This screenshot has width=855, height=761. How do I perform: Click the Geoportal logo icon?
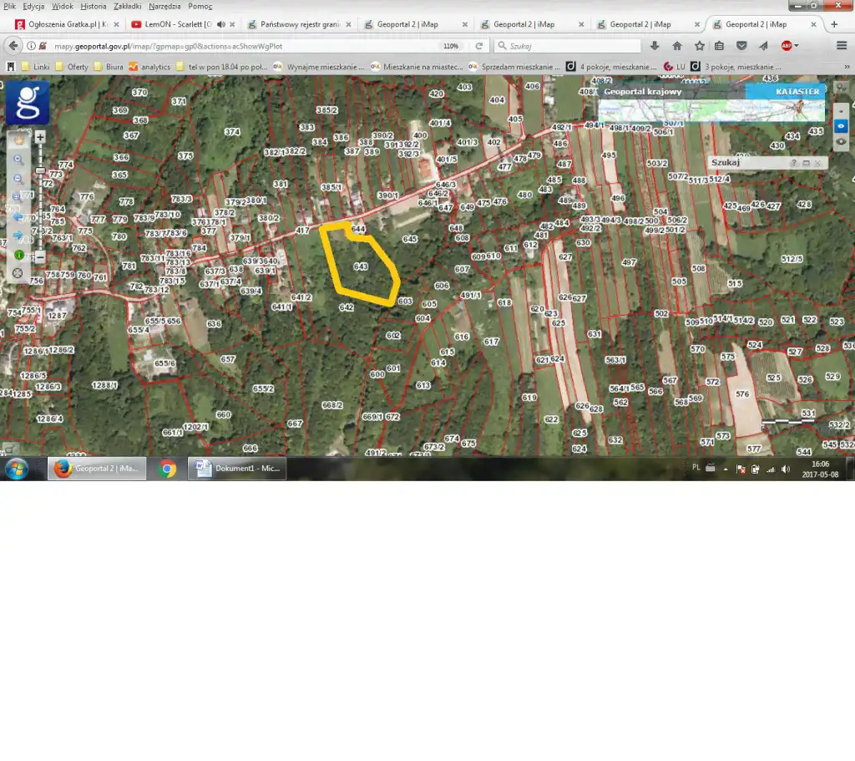click(x=28, y=102)
